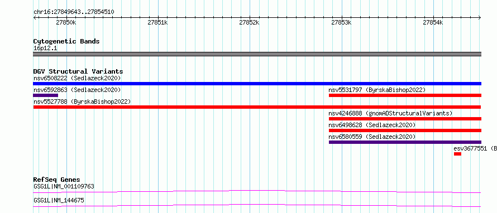Click the esv3677551 variant label
Viewport: 497px width, 213px height.
tap(475, 148)
